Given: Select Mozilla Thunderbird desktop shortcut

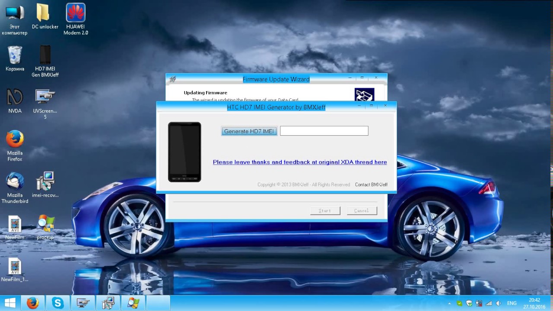Looking at the screenshot, I should coord(15,188).
